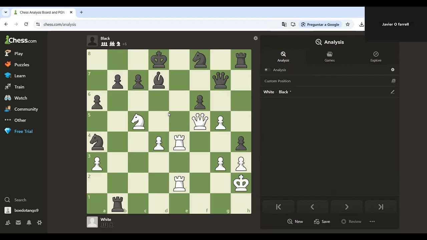Select the black queen on g7

(x=221, y=80)
